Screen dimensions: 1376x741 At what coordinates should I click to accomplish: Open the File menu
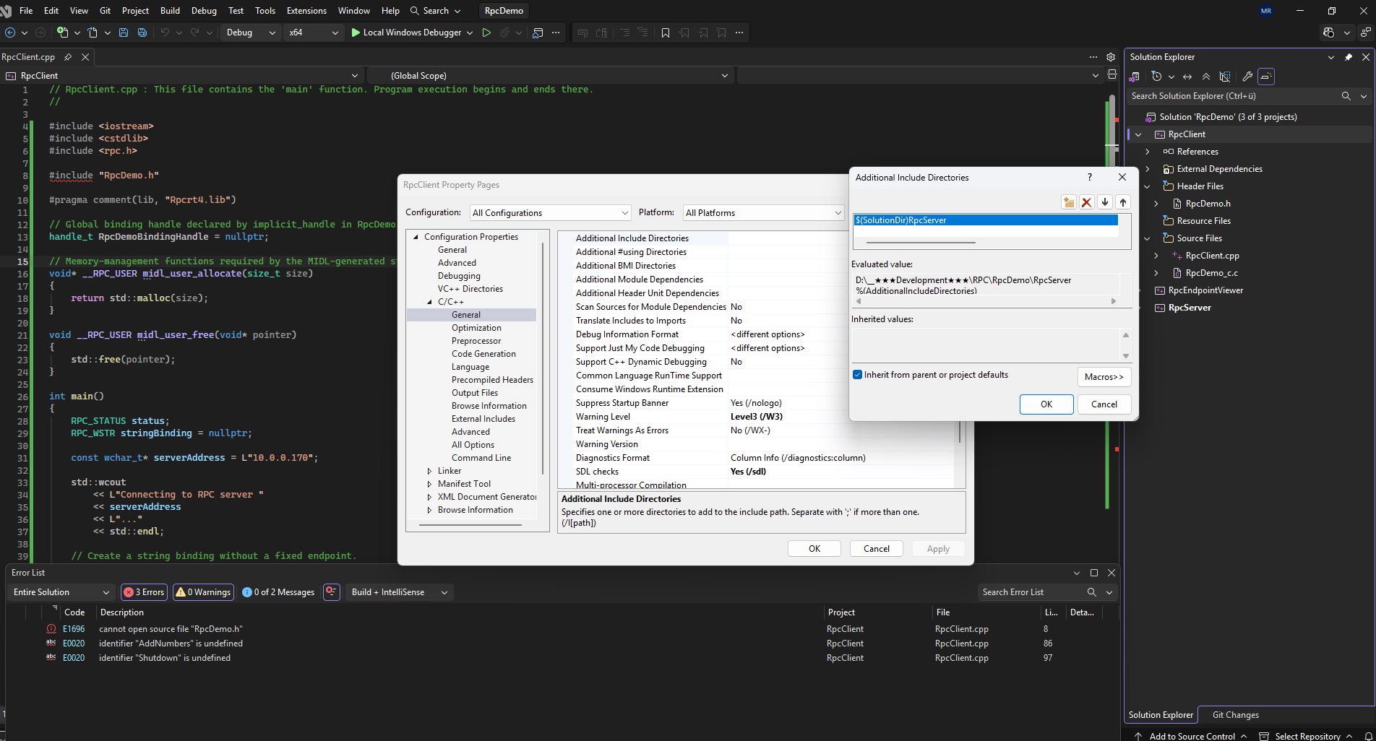coord(26,11)
